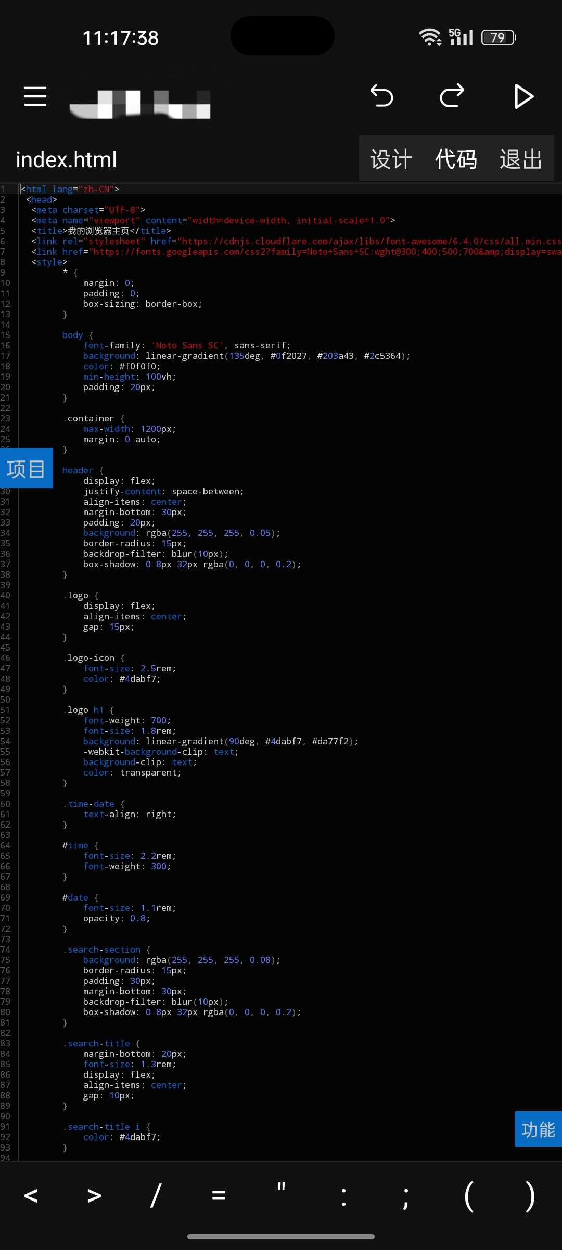Tap the undo arrow icon

pos(381,96)
